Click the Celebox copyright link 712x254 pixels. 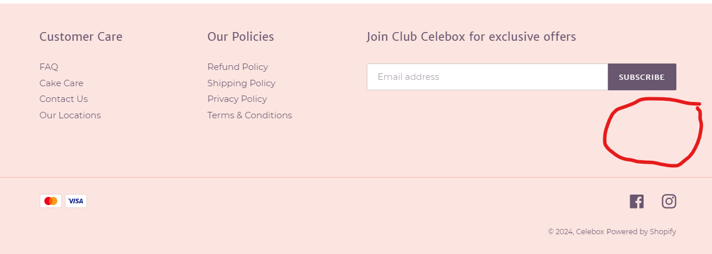point(590,232)
